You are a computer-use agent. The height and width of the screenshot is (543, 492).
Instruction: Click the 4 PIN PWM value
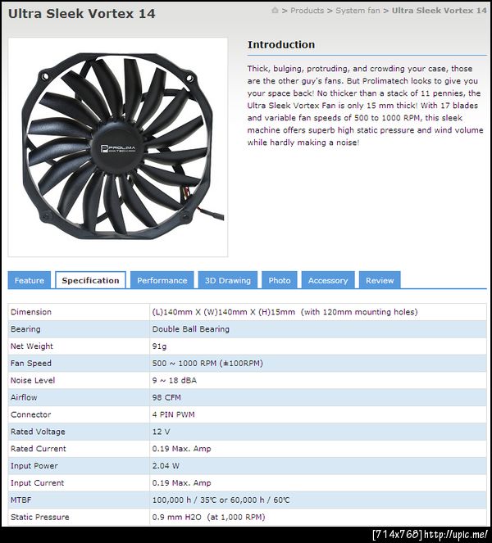(x=173, y=414)
